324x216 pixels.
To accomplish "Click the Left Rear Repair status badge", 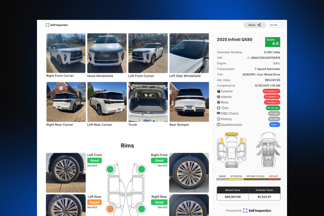I will 94,202.
